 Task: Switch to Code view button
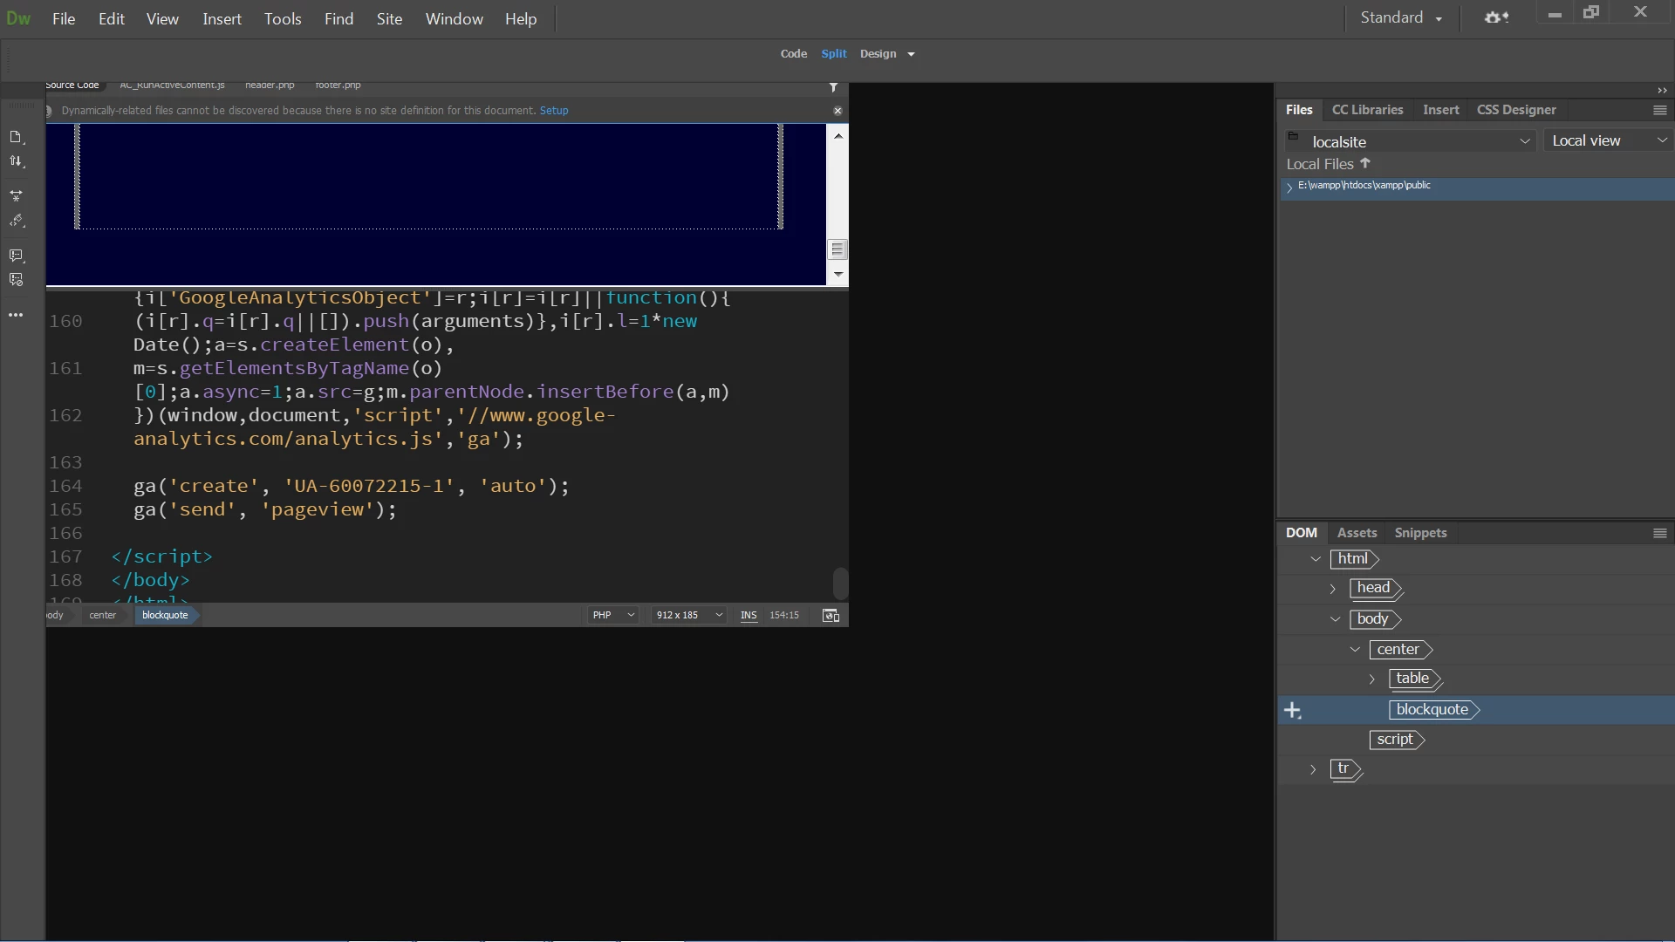pyautogui.click(x=793, y=54)
